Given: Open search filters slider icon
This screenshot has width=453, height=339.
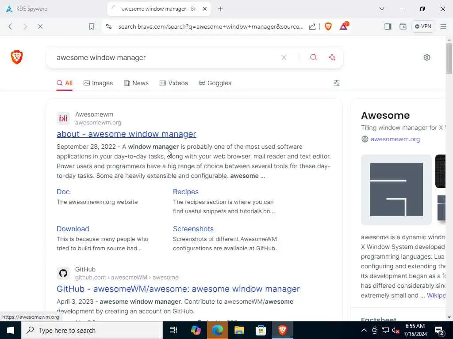Looking at the screenshot, I should (337, 83).
